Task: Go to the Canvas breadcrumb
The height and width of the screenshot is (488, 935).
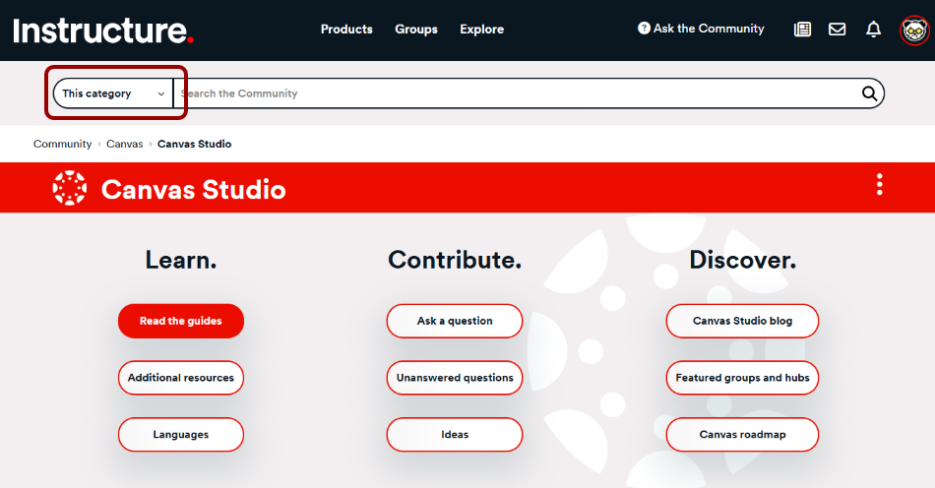Action: click(x=125, y=145)
